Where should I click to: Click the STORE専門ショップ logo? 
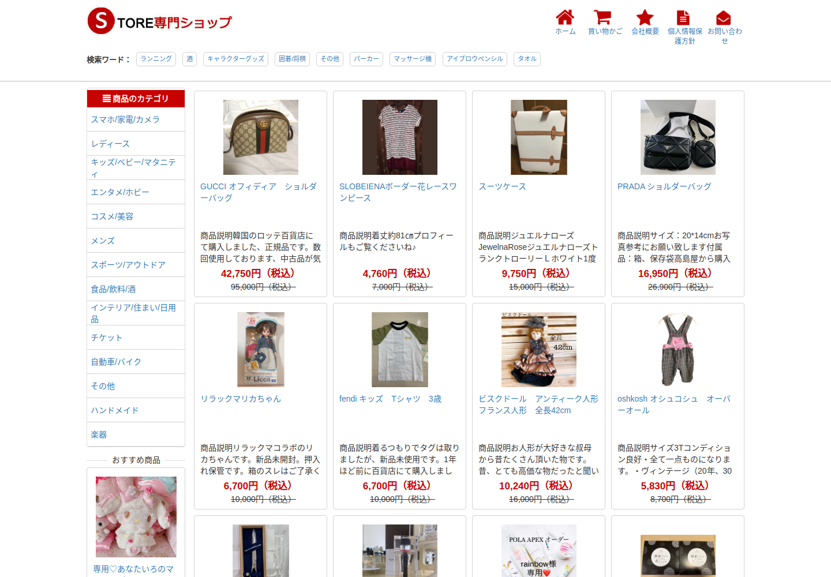click(x=159, y=21)
